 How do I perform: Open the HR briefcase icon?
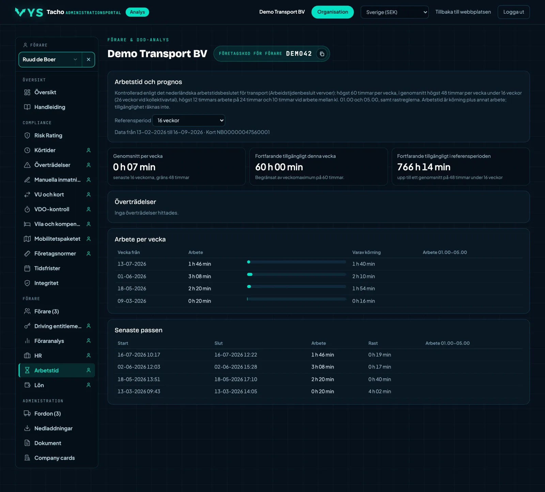coord(27,355)
